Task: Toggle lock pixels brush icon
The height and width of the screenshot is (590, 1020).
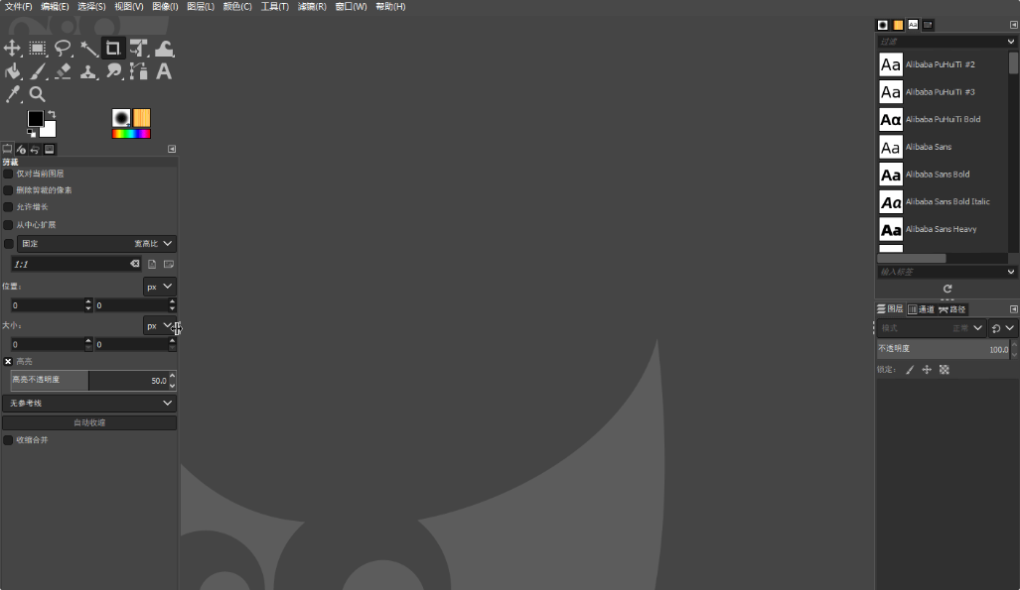Action: [910, 370]
